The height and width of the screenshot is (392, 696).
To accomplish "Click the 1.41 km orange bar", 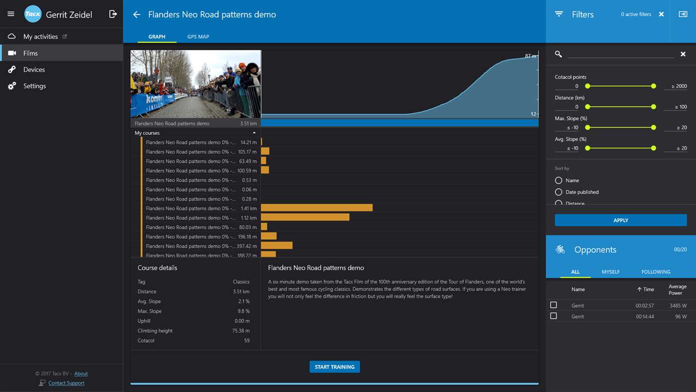I will tap(316, 208).
